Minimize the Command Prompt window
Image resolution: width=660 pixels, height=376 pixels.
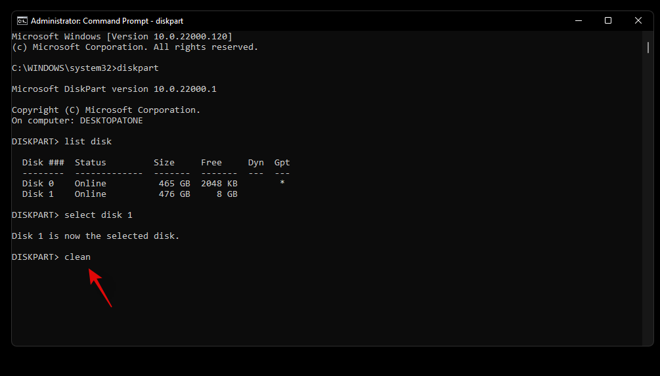tap(577, 20)
